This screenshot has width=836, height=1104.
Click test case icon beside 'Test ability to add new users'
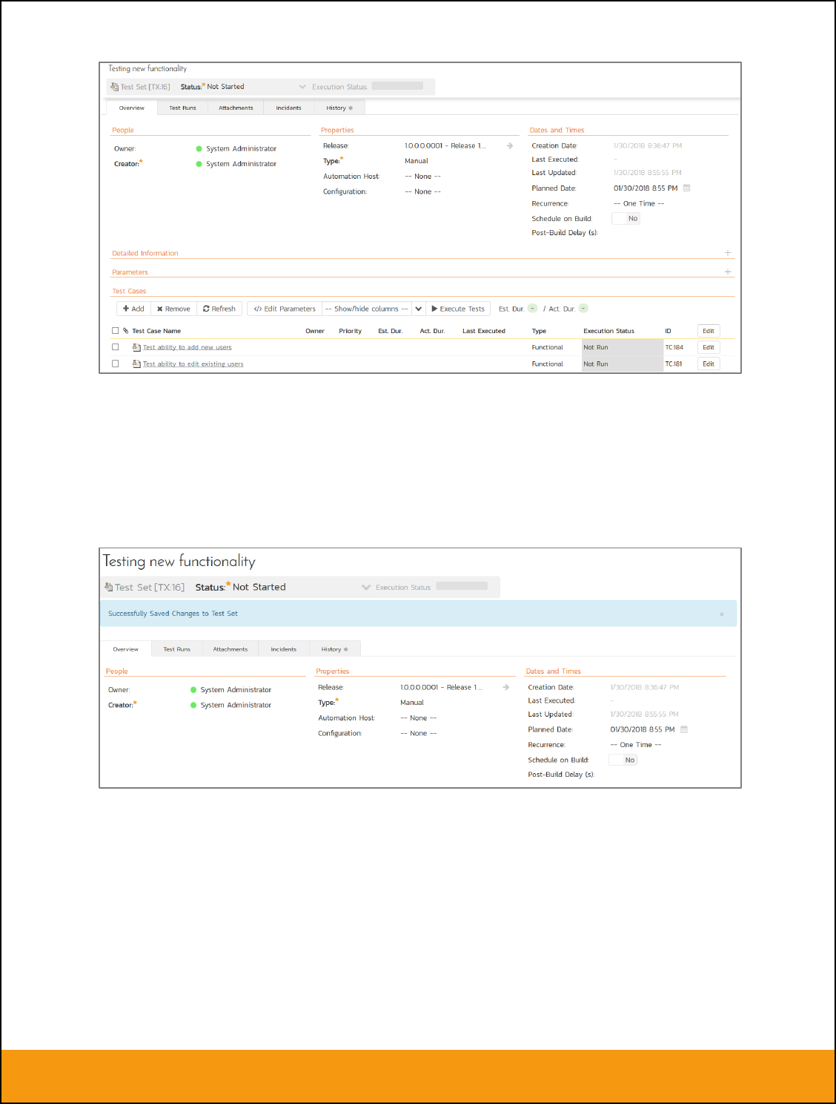tap(136, 347)
